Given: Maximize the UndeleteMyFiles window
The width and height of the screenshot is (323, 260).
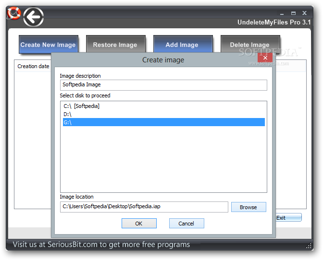Looking at the screenshot, I should tap(293, 13).
